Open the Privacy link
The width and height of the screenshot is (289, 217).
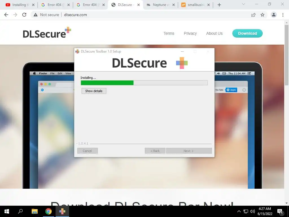190,33
